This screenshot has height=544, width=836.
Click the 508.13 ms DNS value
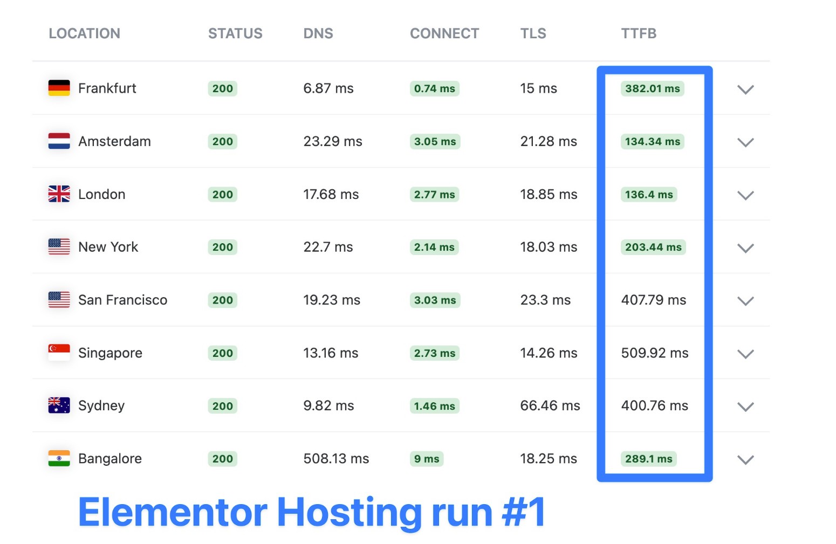[x=336, y=459]
